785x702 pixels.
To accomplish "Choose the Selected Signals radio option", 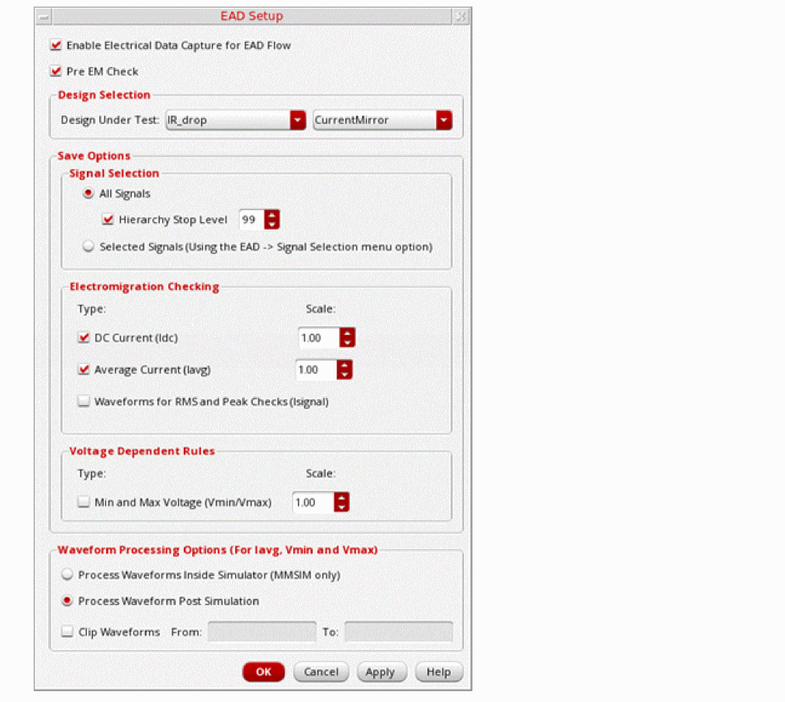I will point(88,247).
